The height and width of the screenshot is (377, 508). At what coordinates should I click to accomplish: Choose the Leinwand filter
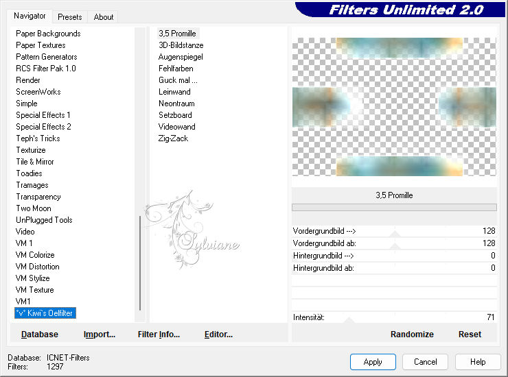pos(174,92)
